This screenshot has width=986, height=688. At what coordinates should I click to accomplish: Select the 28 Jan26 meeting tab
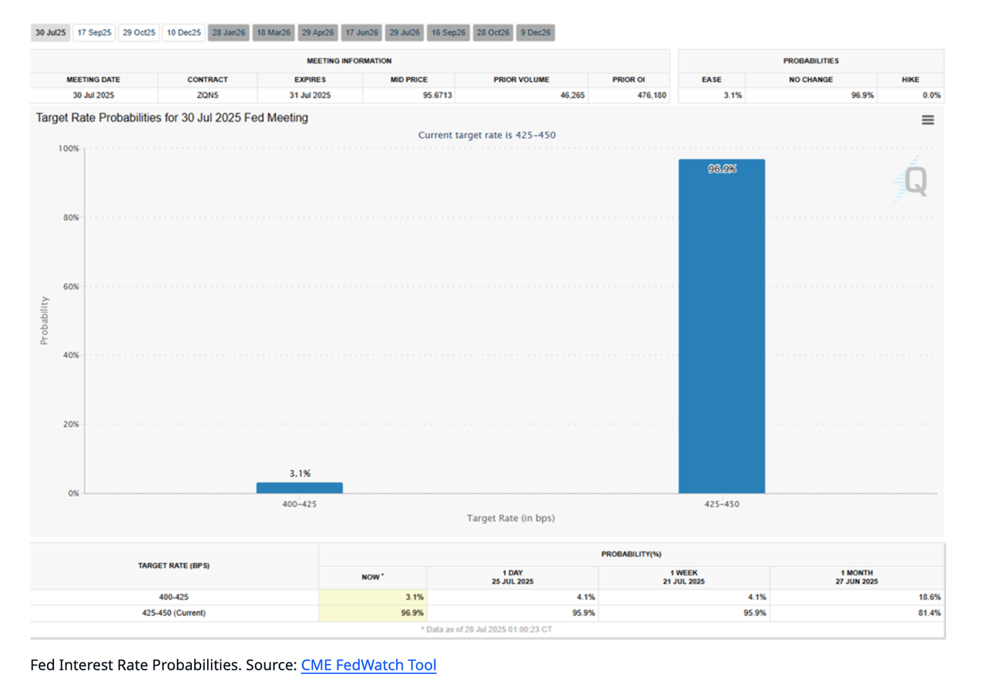(x=229, y=33)
